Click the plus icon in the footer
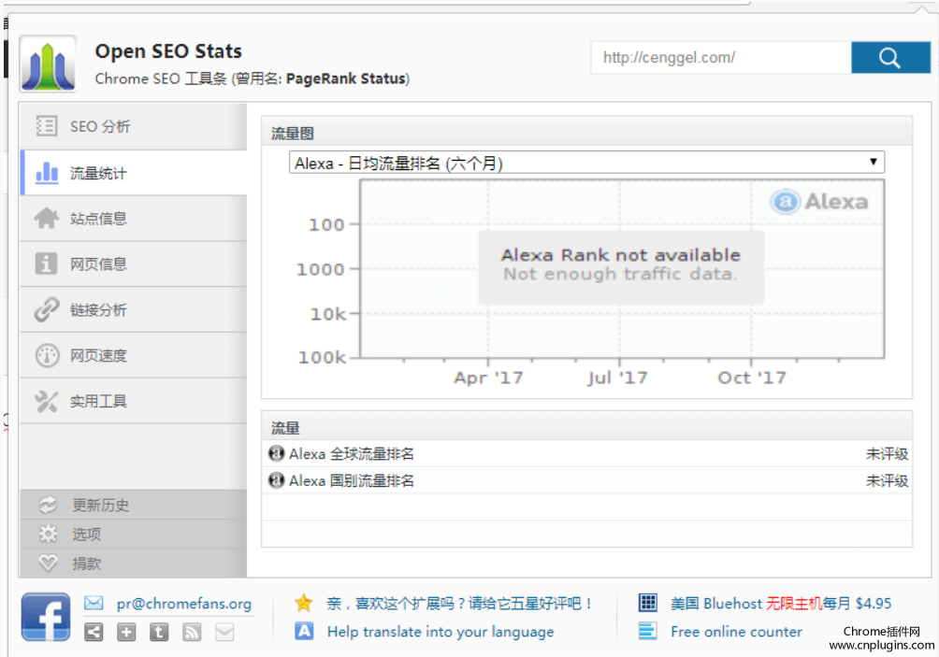 point(126,632)
